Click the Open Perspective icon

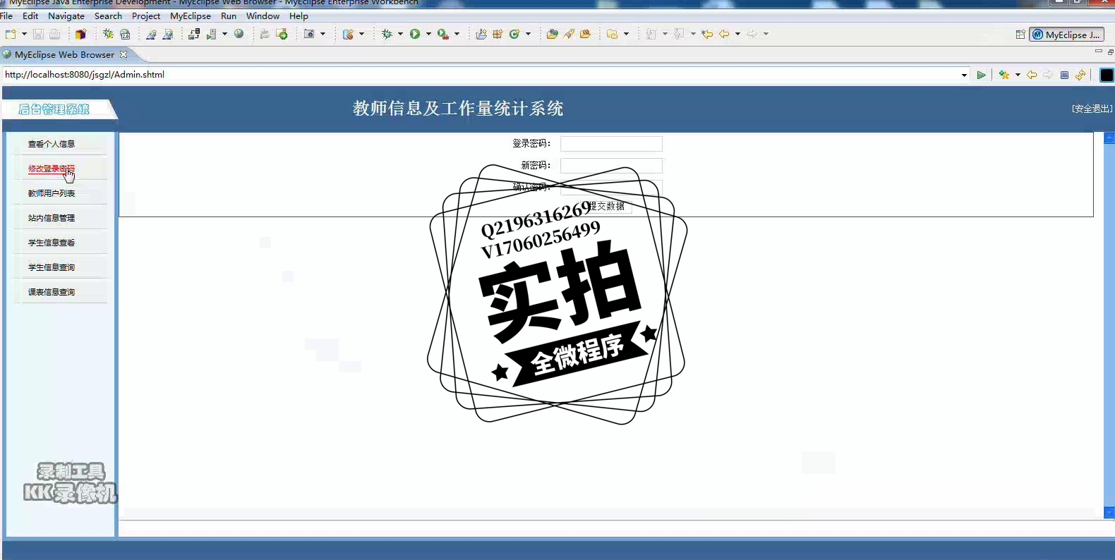pyautogui.click(x=1020, y=35)
